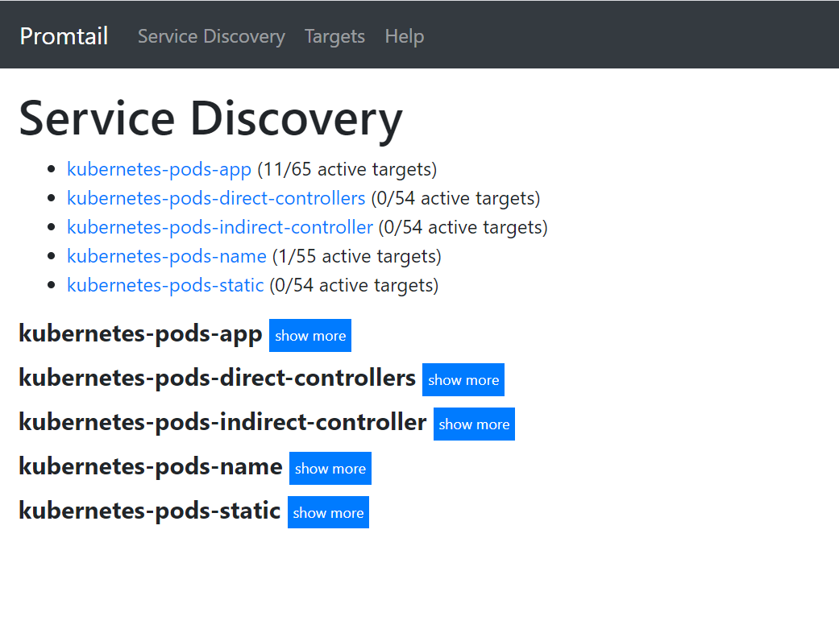Screen dimensions: 839x629
Task: Follow the kubernetes-pods-app link in the list
Action: [x=159, y=170]
